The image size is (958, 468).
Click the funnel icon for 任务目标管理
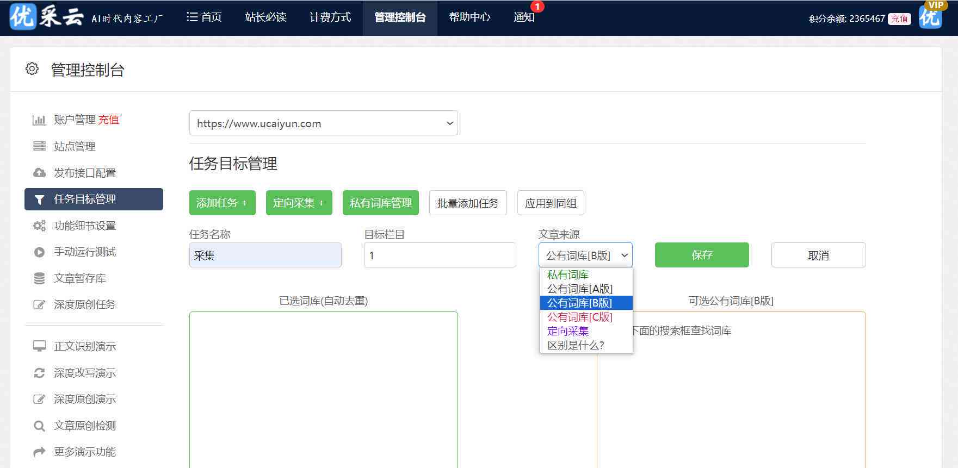point(39,199)
